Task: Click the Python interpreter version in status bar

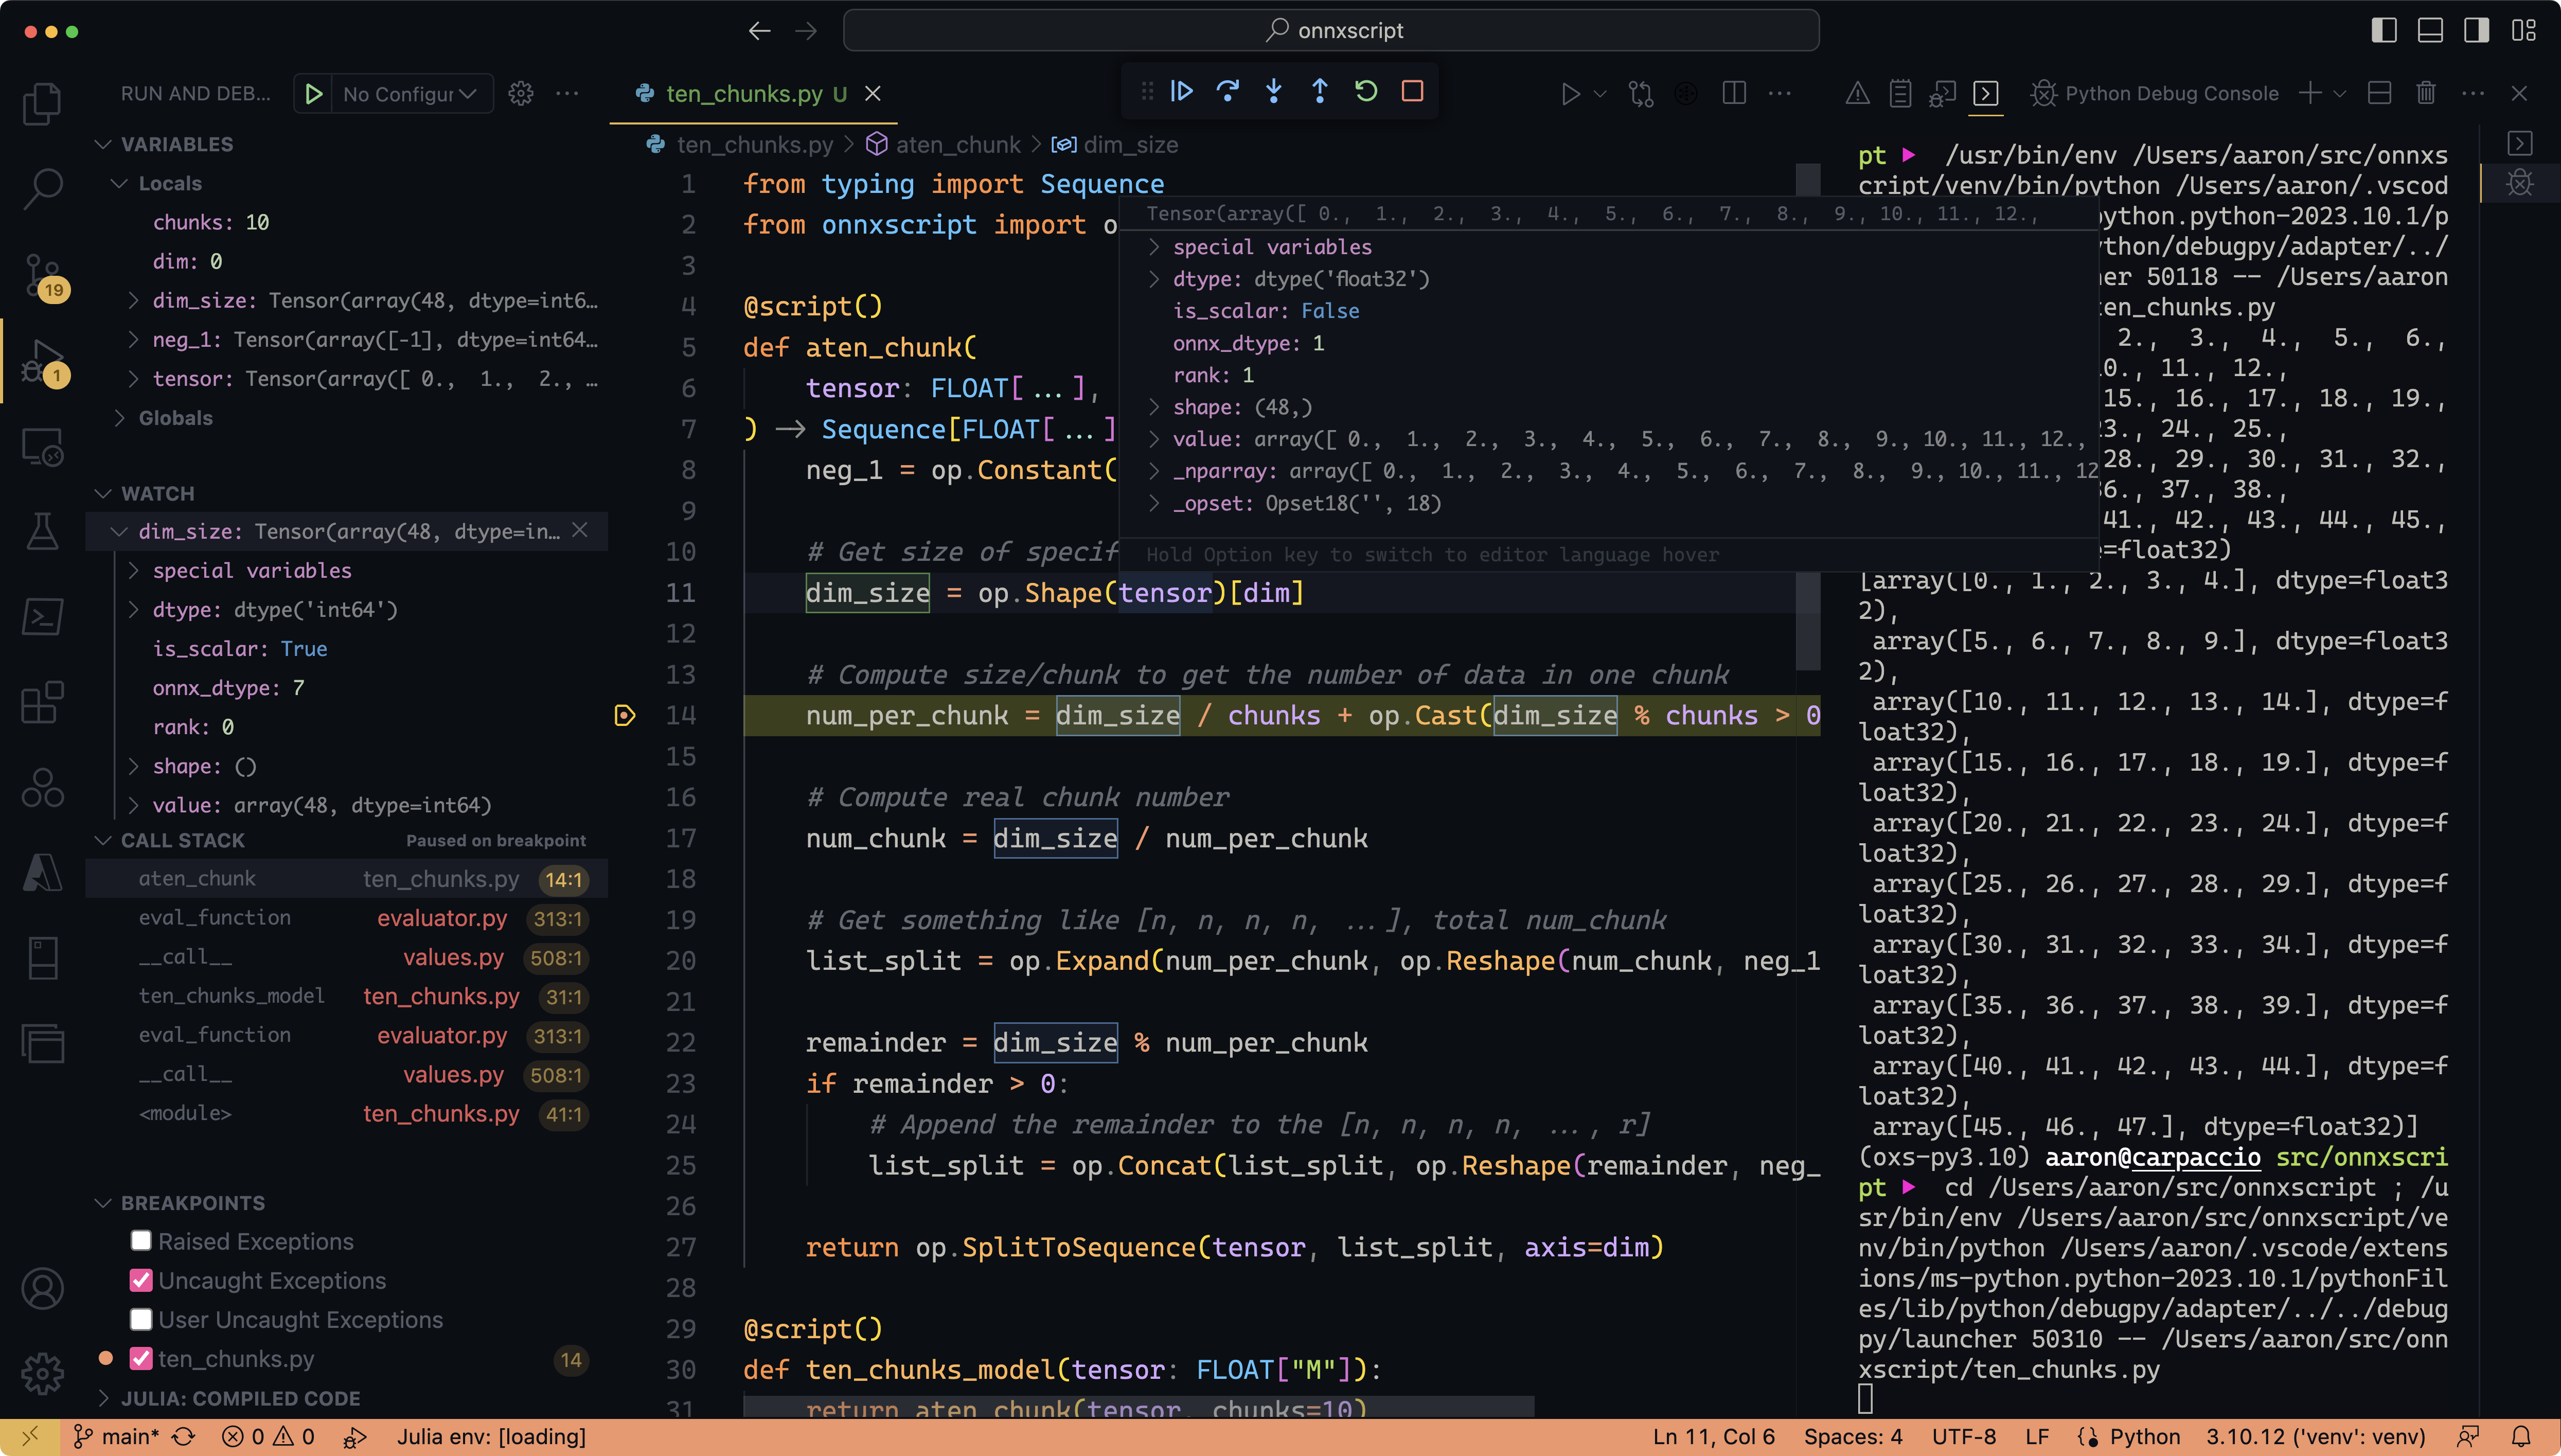Action: (2315, 1437)
